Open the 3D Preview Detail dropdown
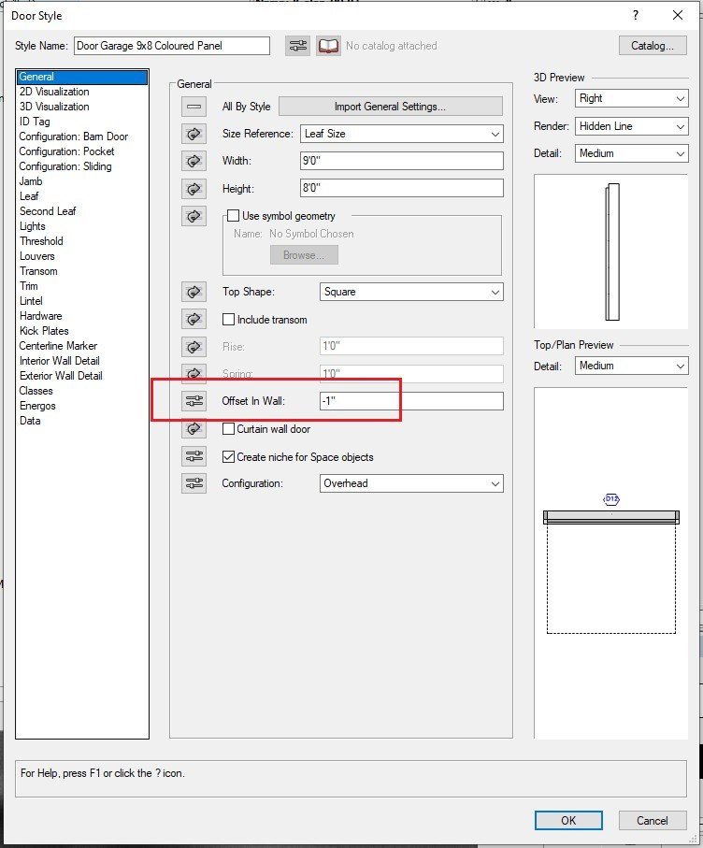703x848 pixels. point(632,153)
